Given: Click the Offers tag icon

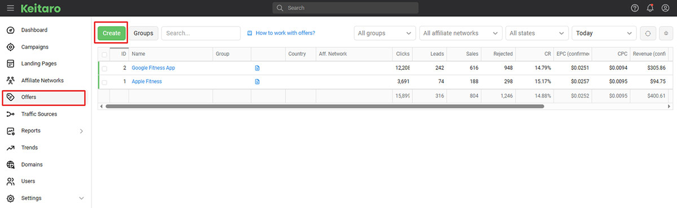Looking at the screenshot, I should click(x=10, y=98).
